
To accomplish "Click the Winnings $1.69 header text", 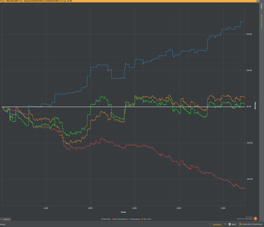I will (x=65, y=1).
